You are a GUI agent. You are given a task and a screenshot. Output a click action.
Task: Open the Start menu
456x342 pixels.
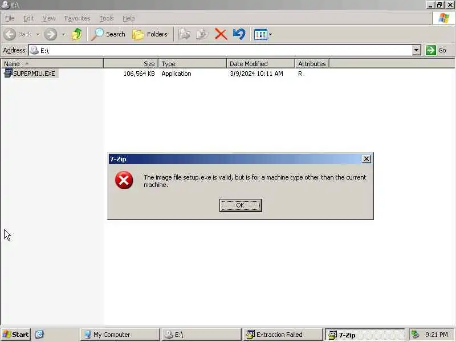pos(16,335)
